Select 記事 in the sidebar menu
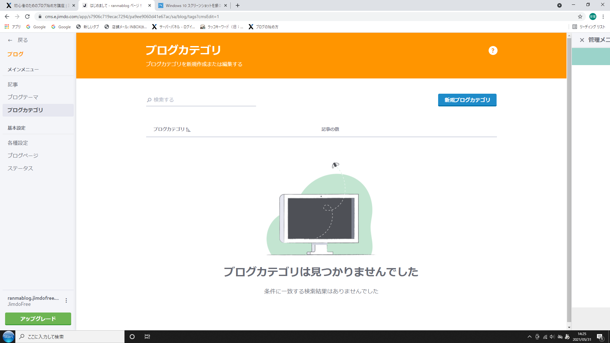The height and width of the screenshot is (343, 610). (13, 84)
